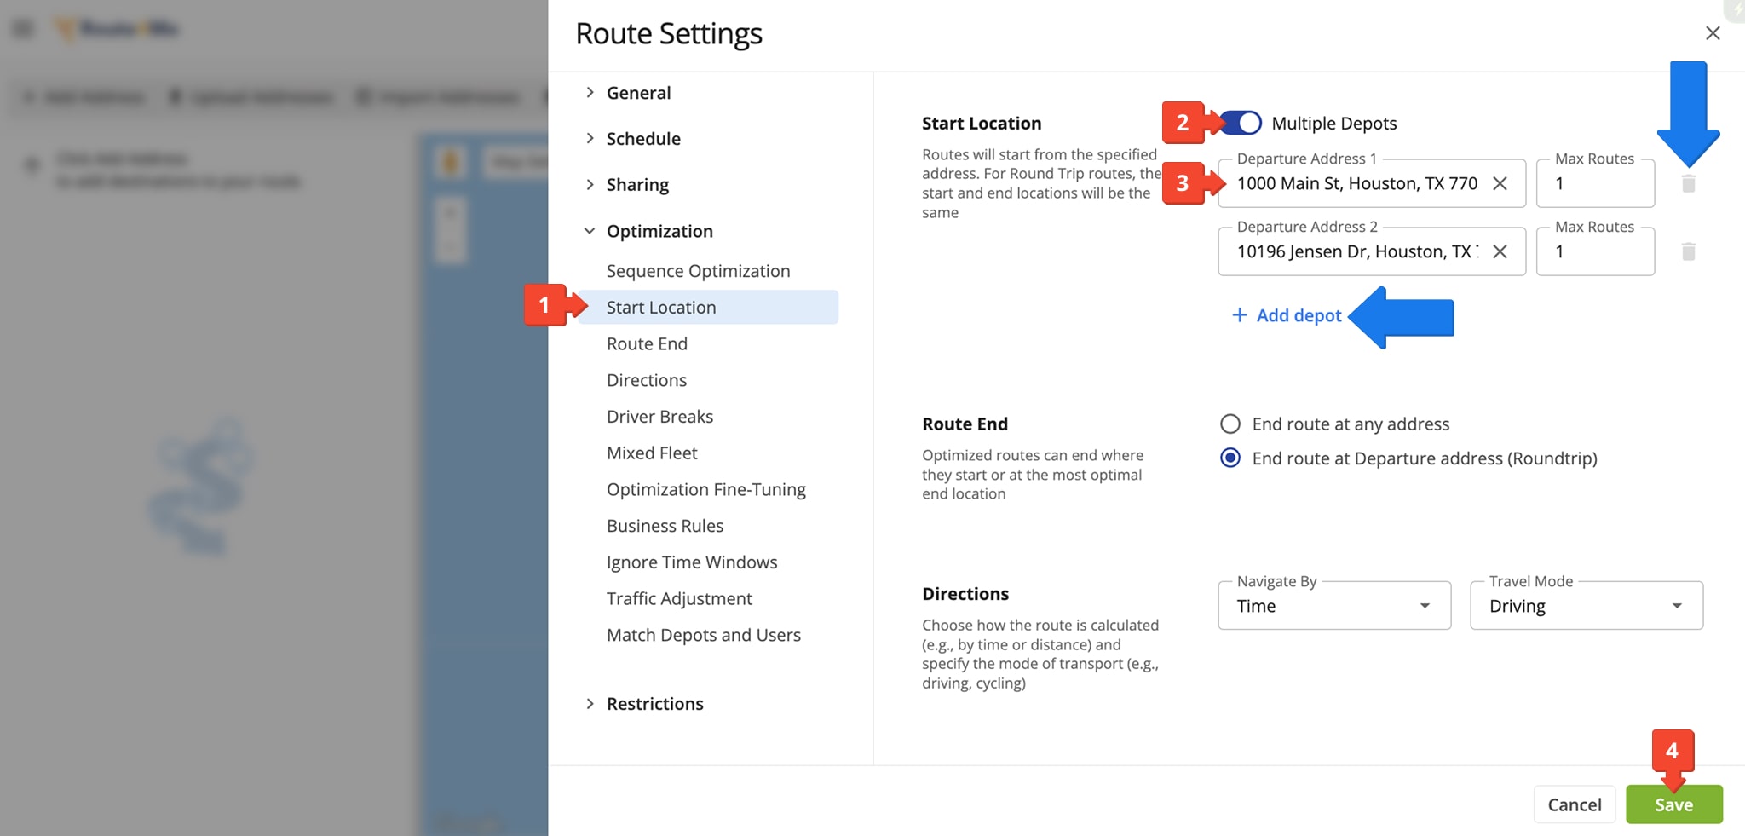The image size is (1745, 836).
Task: Select End route at Departure address (Roundtrip)
Action: point(1230,458)
